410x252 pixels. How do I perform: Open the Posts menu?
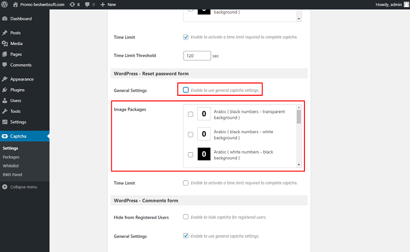[15, 33]
